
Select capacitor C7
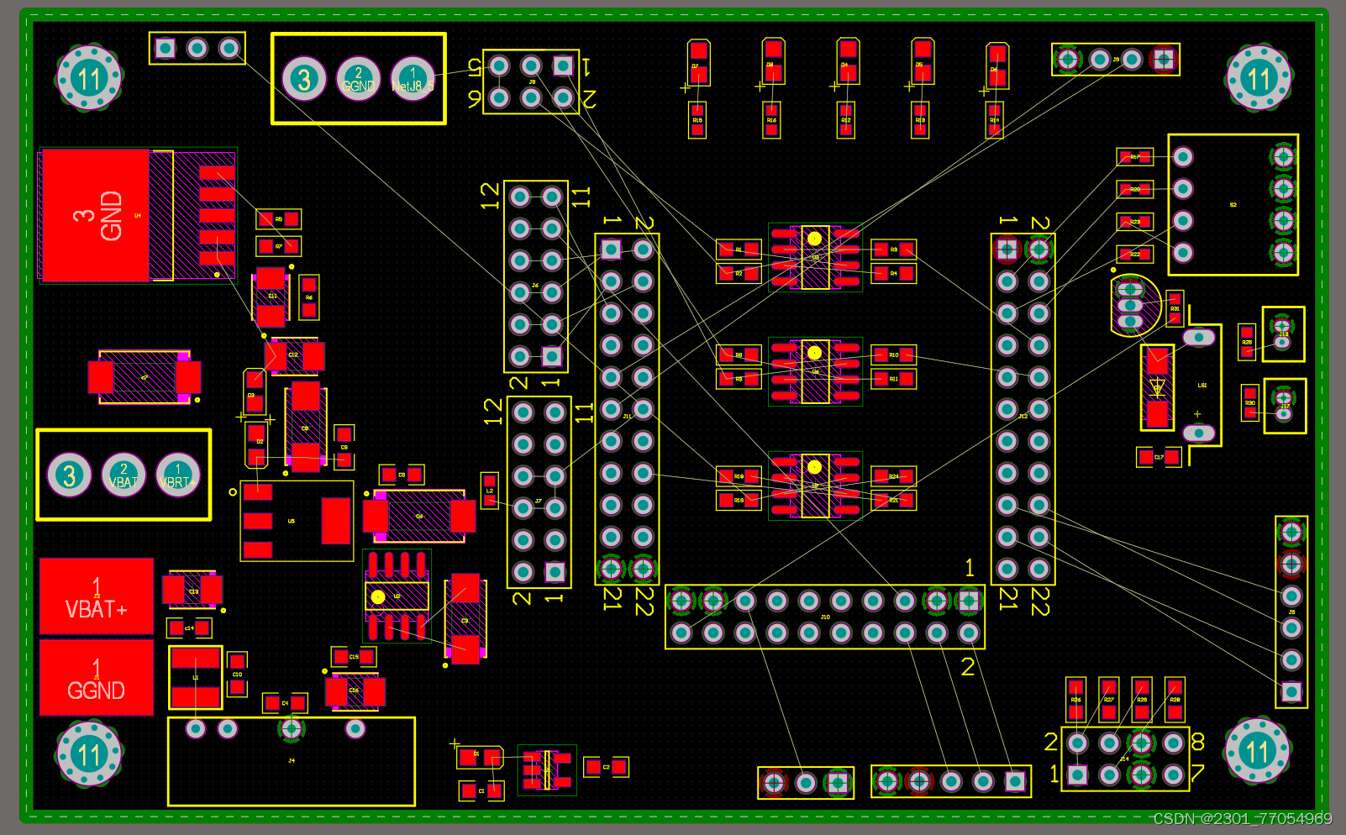145,377
